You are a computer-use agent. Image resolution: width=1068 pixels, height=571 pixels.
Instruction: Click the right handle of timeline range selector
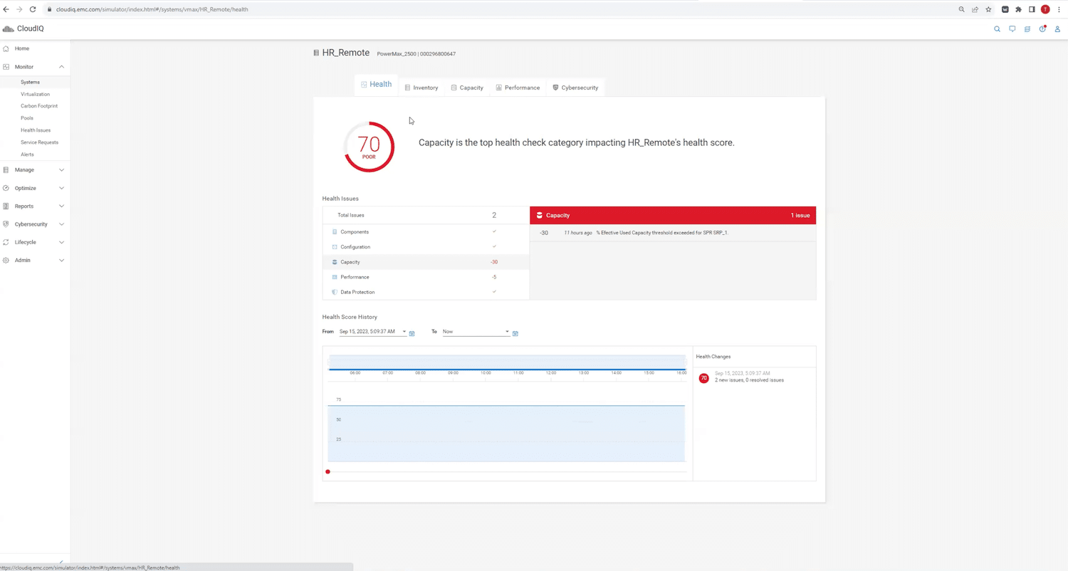[685, 362]
